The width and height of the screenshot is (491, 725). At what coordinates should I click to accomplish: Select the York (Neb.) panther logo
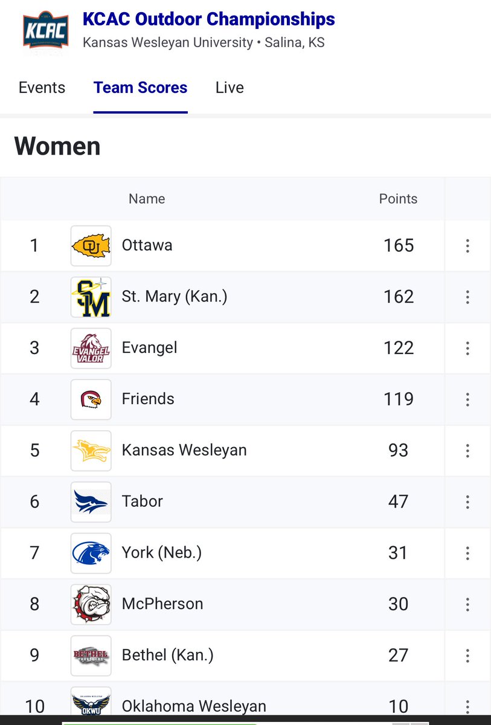pyautogui.click(x=91, y=553)
